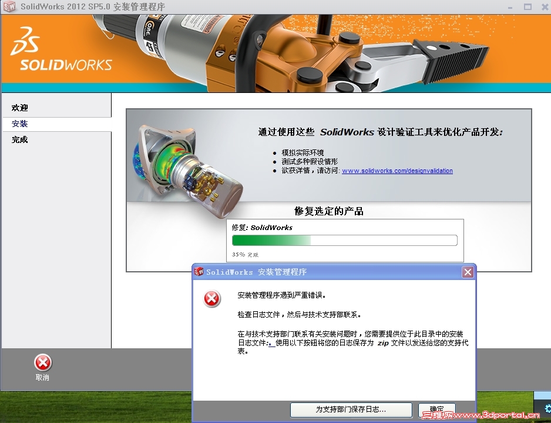This screenshot has width=551, height=423.
Task: Open the solidworks.com/designvalidation link
Action: (x=397, y=171)
